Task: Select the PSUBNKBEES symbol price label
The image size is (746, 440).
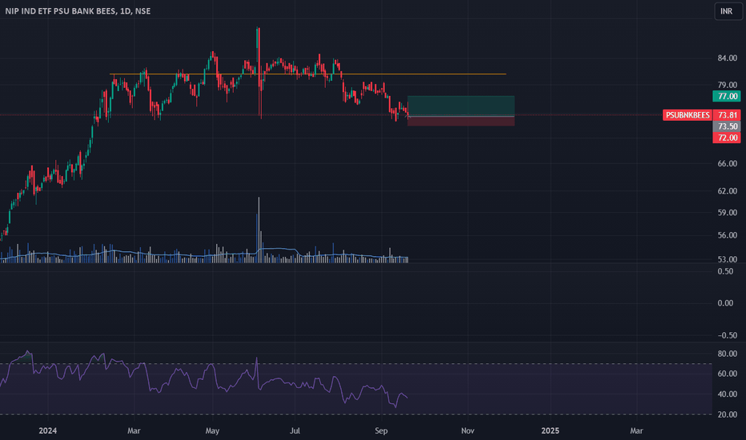Action: point(688,115)
